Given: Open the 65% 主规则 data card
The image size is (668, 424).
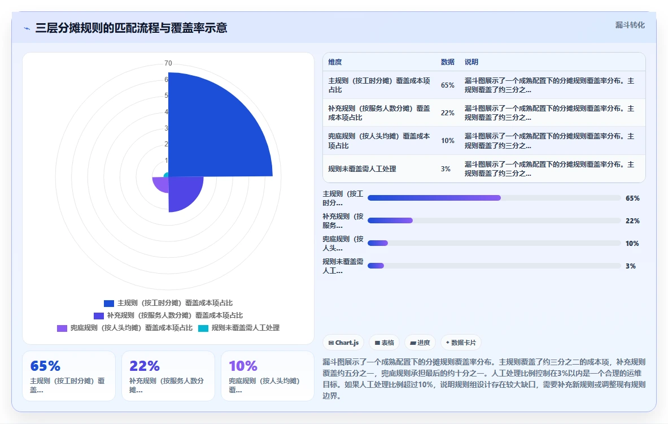Looking at the screenshot, I should pyautogui.click(x=69, y=376).
